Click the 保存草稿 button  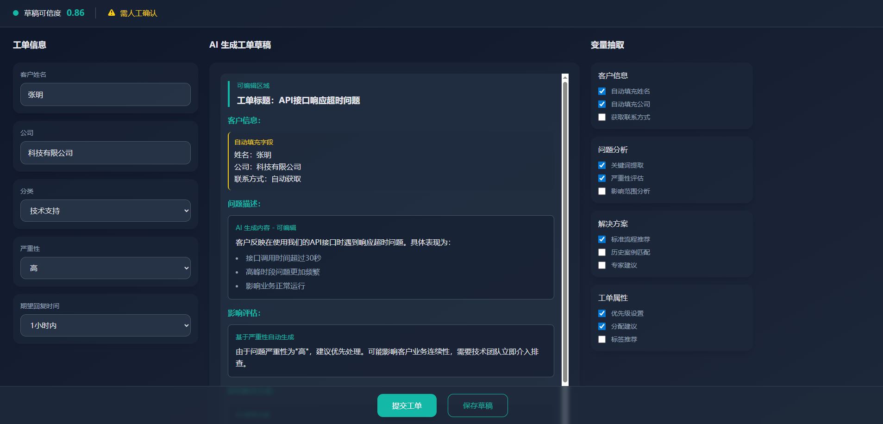(477, 405)
